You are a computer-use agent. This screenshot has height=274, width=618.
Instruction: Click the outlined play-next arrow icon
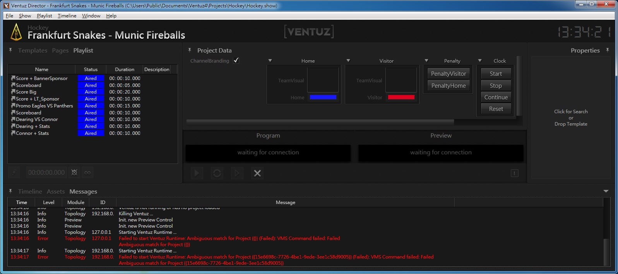(x=237, y=173)
